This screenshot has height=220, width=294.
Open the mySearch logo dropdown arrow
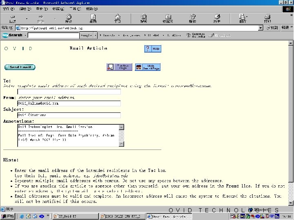tap(25, 35)
